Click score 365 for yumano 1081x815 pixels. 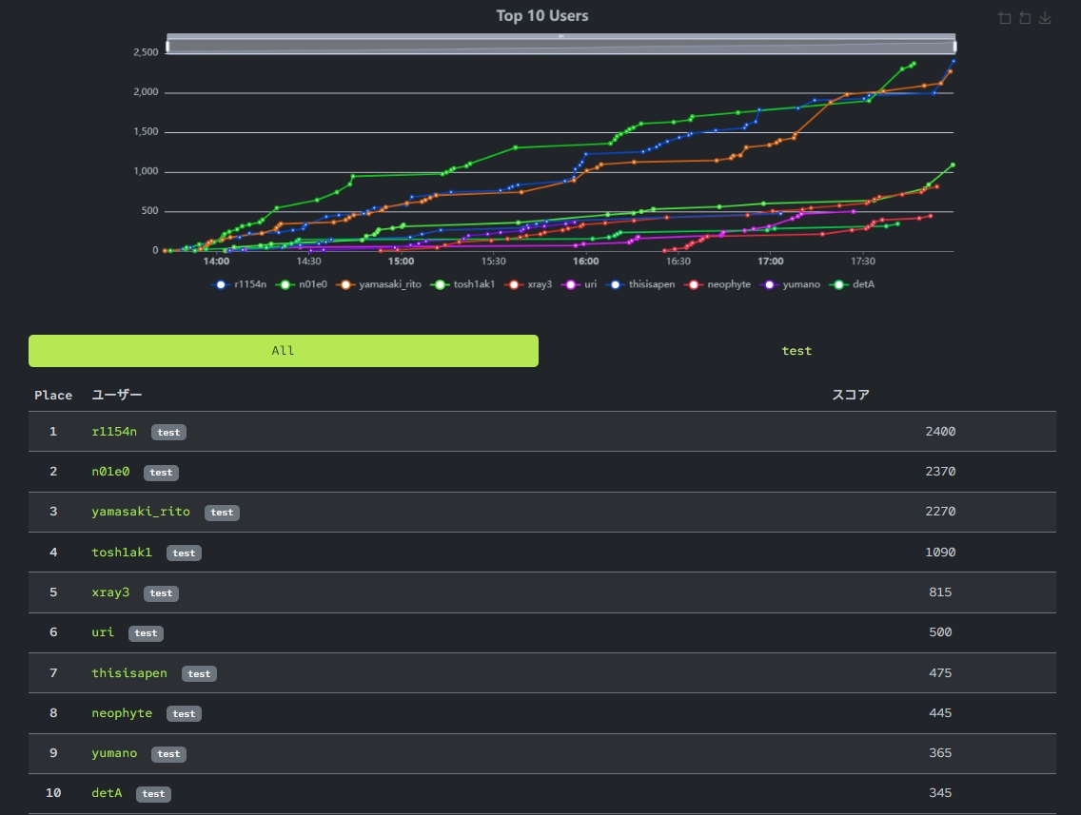click(x=940, y=752)
